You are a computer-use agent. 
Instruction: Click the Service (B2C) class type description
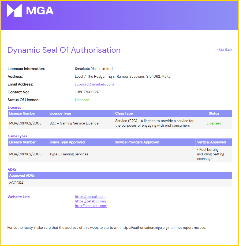[x=154, y=123]
